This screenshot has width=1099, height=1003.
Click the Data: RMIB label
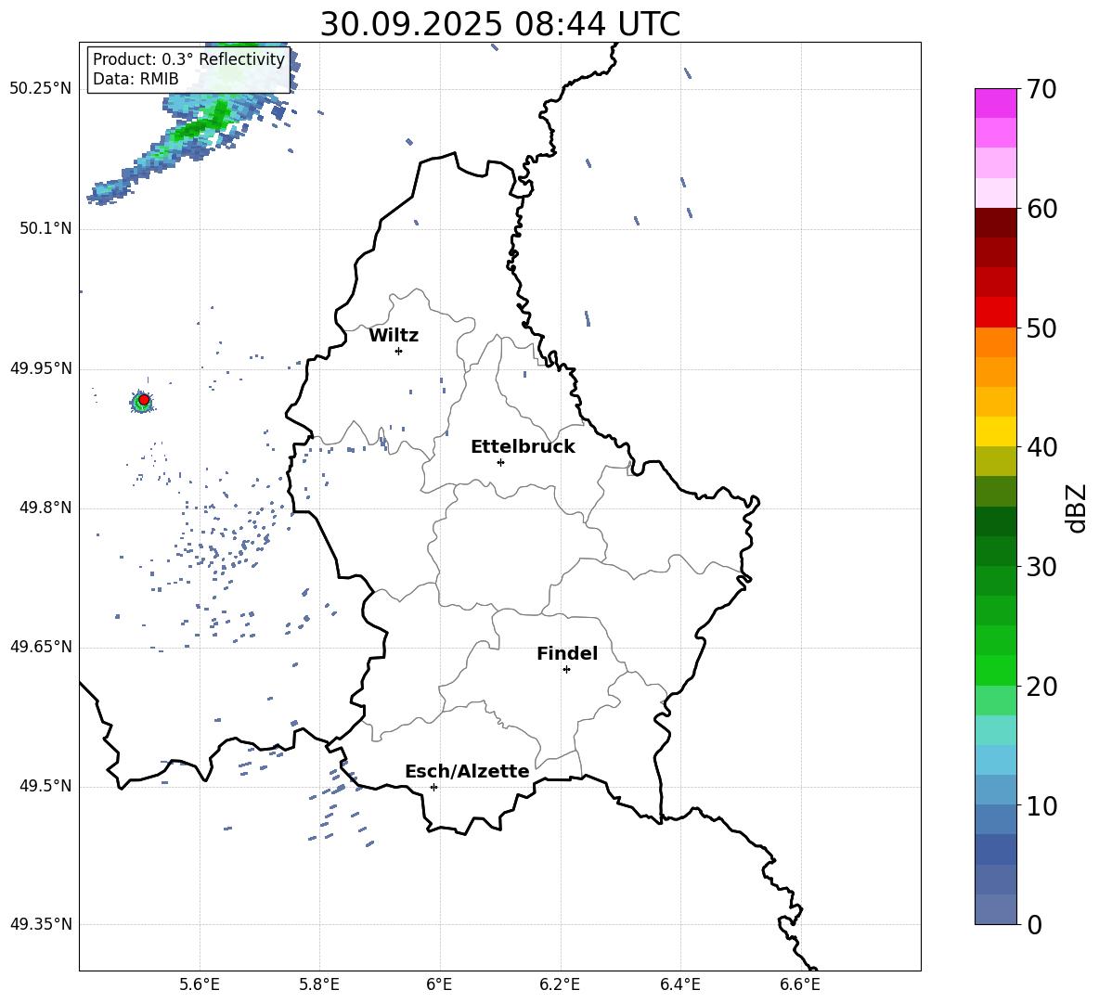[x=136, y=79]
